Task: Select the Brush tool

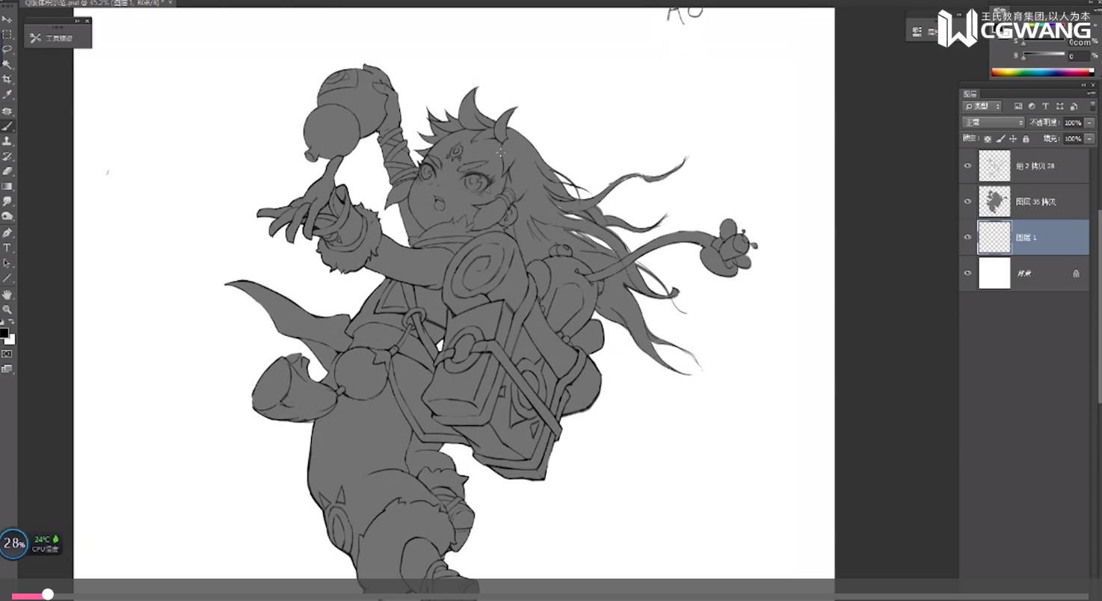Action: point(7,126)
